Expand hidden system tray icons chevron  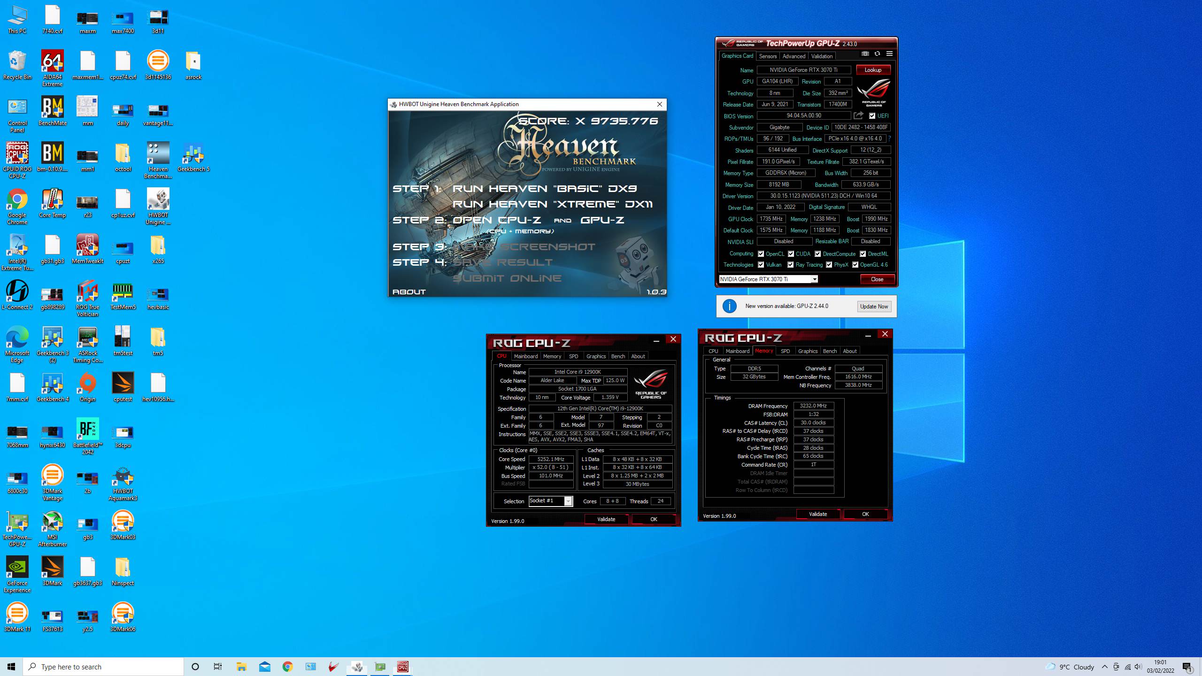click(1105, 667)
